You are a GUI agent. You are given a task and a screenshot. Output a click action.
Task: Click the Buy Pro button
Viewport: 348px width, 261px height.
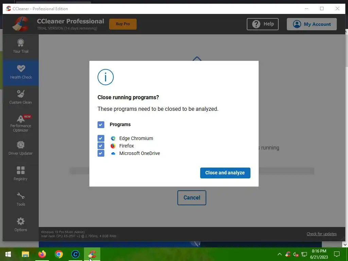(x=123, y=24)
